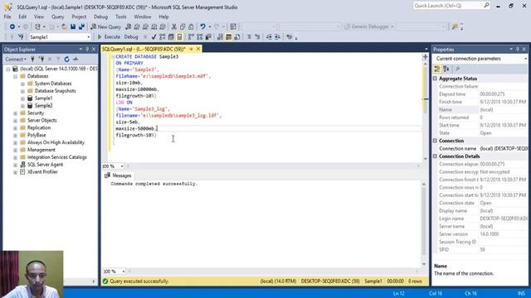Image resolution: width=531 pixels, height=298 pixels.
Task: Click the Save All icon
Action: [81, 26]
